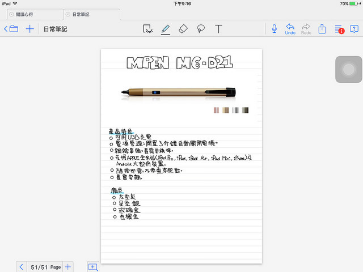Tap the 日常筆記 note title
This screenshot has width=363, height=272.
(56, 29)
